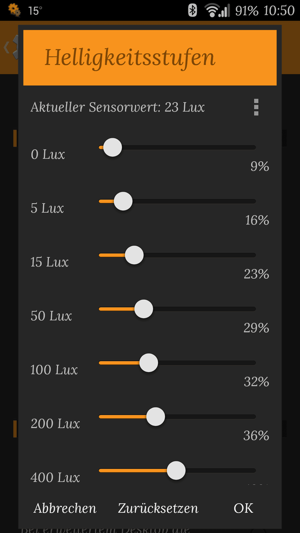
Task: Open the three-dot overflow menu
Action: (x=256, y=108)
